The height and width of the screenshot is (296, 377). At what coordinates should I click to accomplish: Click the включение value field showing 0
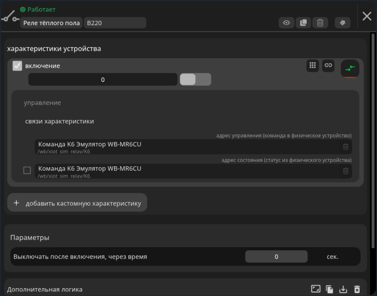click(103, 79)
